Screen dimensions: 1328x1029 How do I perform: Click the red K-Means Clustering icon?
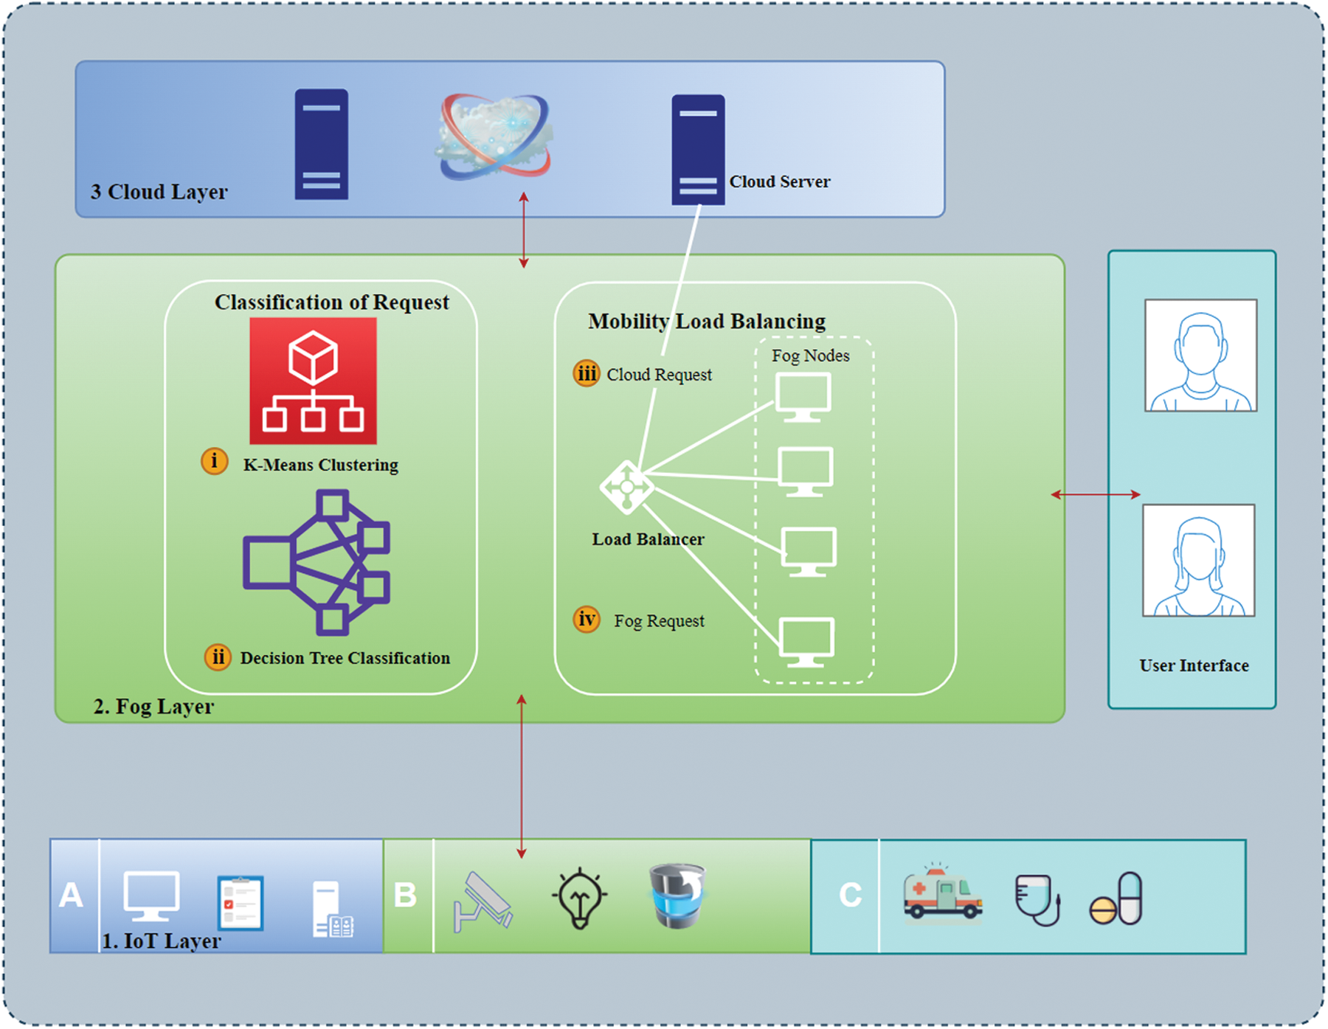pos(313,381)
